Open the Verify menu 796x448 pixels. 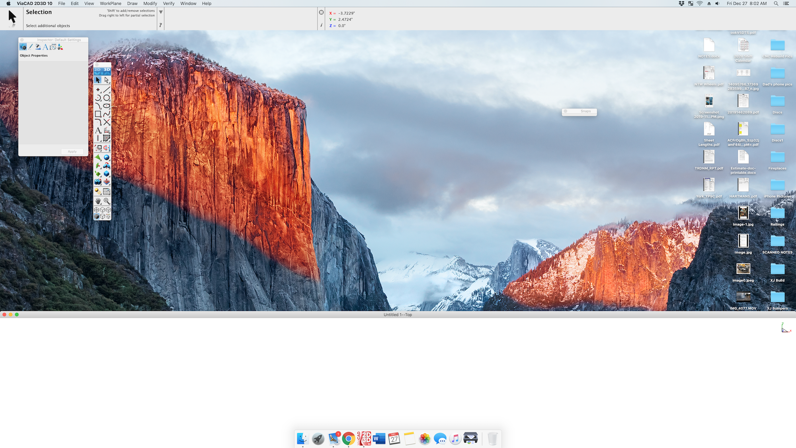(x=168, y=4)
